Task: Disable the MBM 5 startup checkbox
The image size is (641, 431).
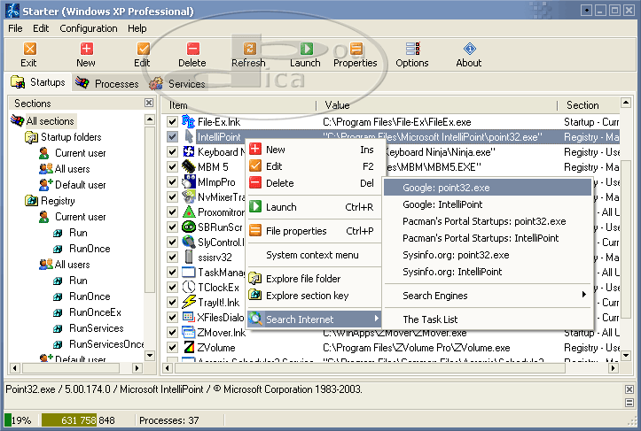Action: coord(173,166)
